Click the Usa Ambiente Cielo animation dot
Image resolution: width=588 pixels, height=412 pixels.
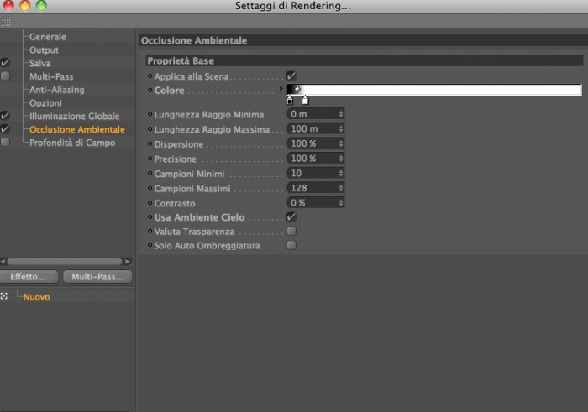(150, 216)
